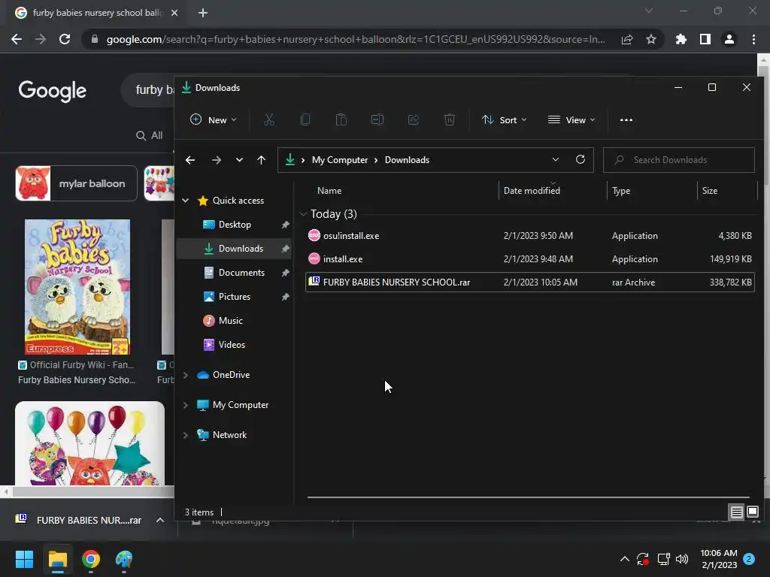Viewport: 770px width, 577px height.
Task: Open the View dropdown menu
Action: click(571, 119)
